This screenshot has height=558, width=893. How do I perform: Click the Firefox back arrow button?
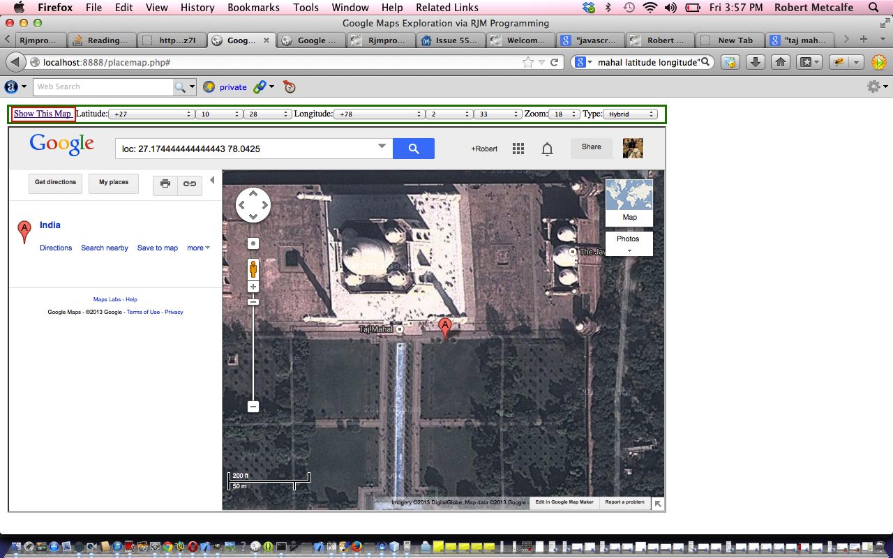click(x=15, y=62)
